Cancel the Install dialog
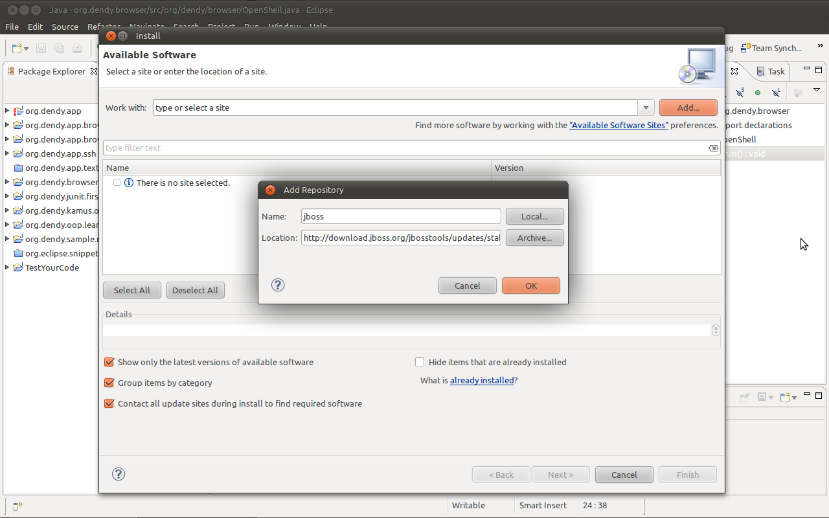Viewport: 829px width, 518px height. 624,475
